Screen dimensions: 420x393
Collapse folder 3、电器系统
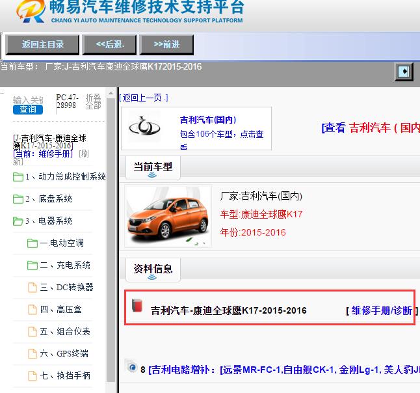49,221
